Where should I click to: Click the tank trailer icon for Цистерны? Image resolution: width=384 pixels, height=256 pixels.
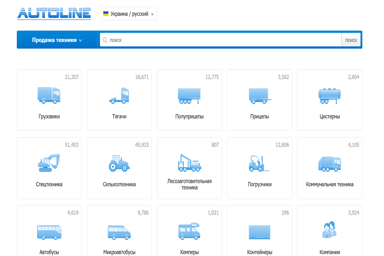pos(330,96)
